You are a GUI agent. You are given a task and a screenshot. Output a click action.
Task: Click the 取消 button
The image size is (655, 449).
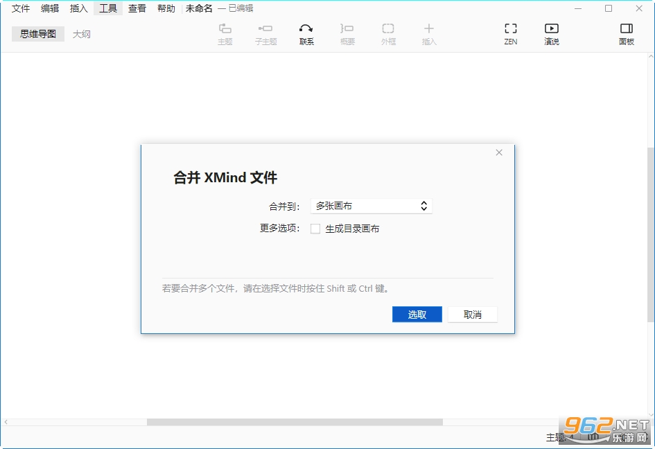[x=473, y=315]
